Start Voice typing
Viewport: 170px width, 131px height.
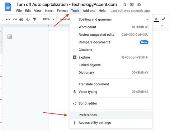111,92
